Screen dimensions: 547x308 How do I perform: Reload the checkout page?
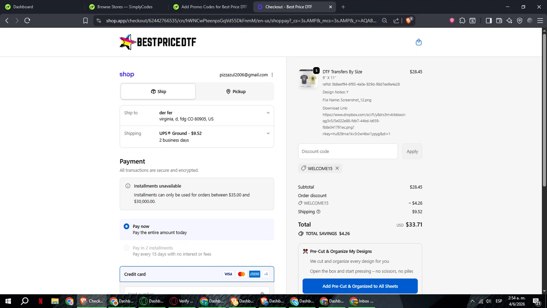coord(27,20)
